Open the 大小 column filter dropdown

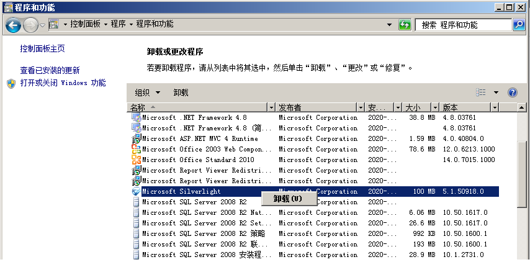(x=436, y=107)
